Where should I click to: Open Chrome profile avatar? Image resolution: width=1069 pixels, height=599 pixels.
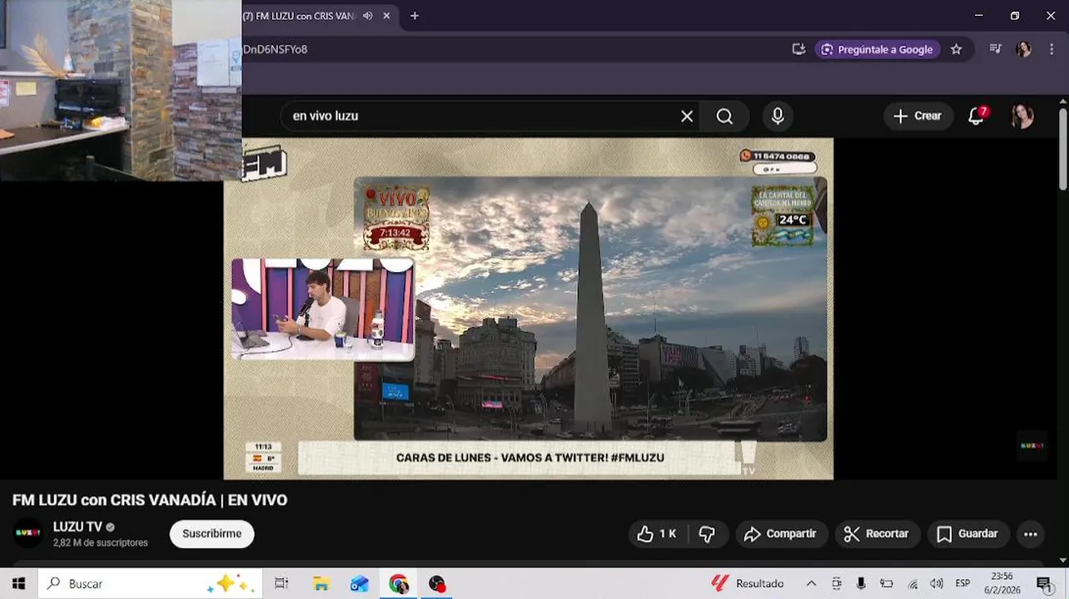[x=1023, y=49]
